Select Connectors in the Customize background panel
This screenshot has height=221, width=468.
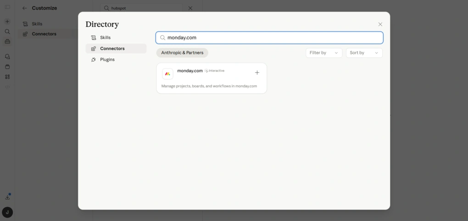48,34
